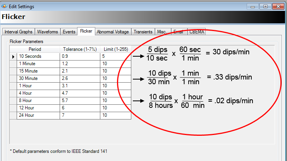Maximize the Edit Settings window
287x161 pixels.
[266, 6]
